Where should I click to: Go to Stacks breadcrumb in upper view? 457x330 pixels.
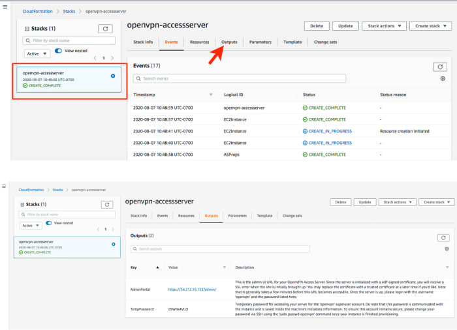(x=69, y=11)
